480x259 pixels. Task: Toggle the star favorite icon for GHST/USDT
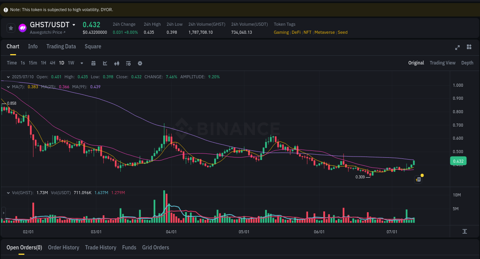[x=10, y=28]
